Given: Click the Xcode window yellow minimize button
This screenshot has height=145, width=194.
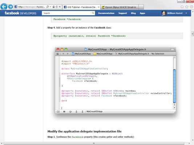Looking at the screenshot, I should 62,49.
